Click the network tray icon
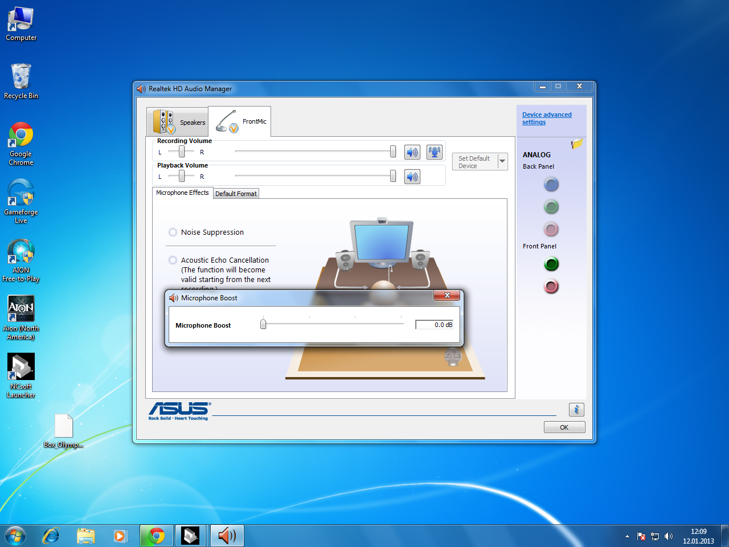729x547 pixels. click(655, 536)
